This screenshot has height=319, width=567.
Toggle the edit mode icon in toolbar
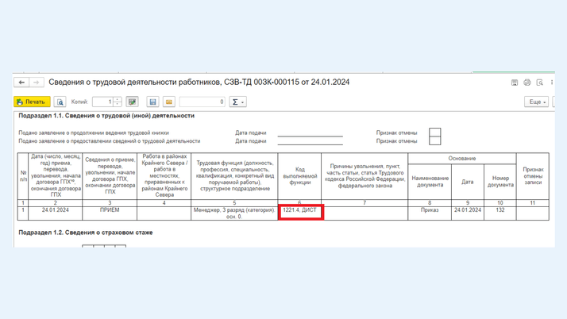[132, 102]
